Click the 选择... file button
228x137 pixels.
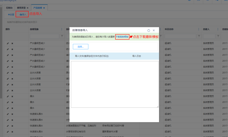tap(81, 47)
